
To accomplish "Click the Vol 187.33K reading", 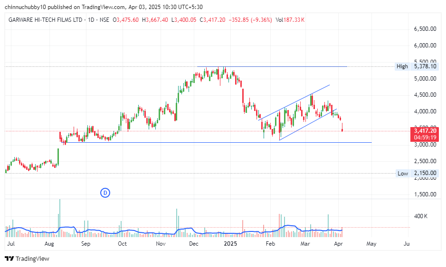I will 290,20.
